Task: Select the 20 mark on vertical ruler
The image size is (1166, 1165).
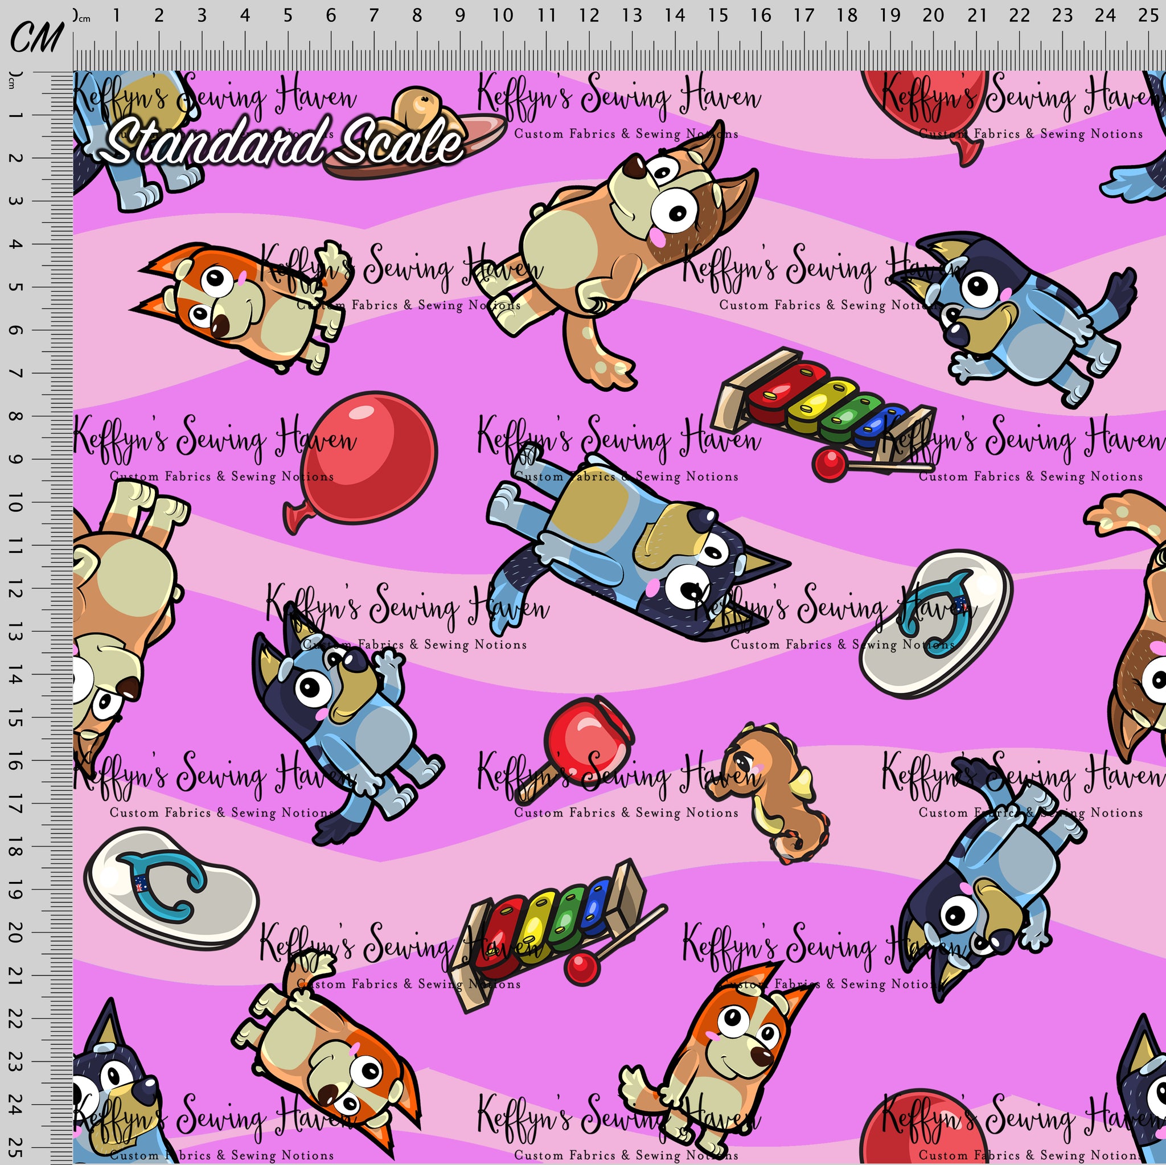Action: click(x=16, y=933)
